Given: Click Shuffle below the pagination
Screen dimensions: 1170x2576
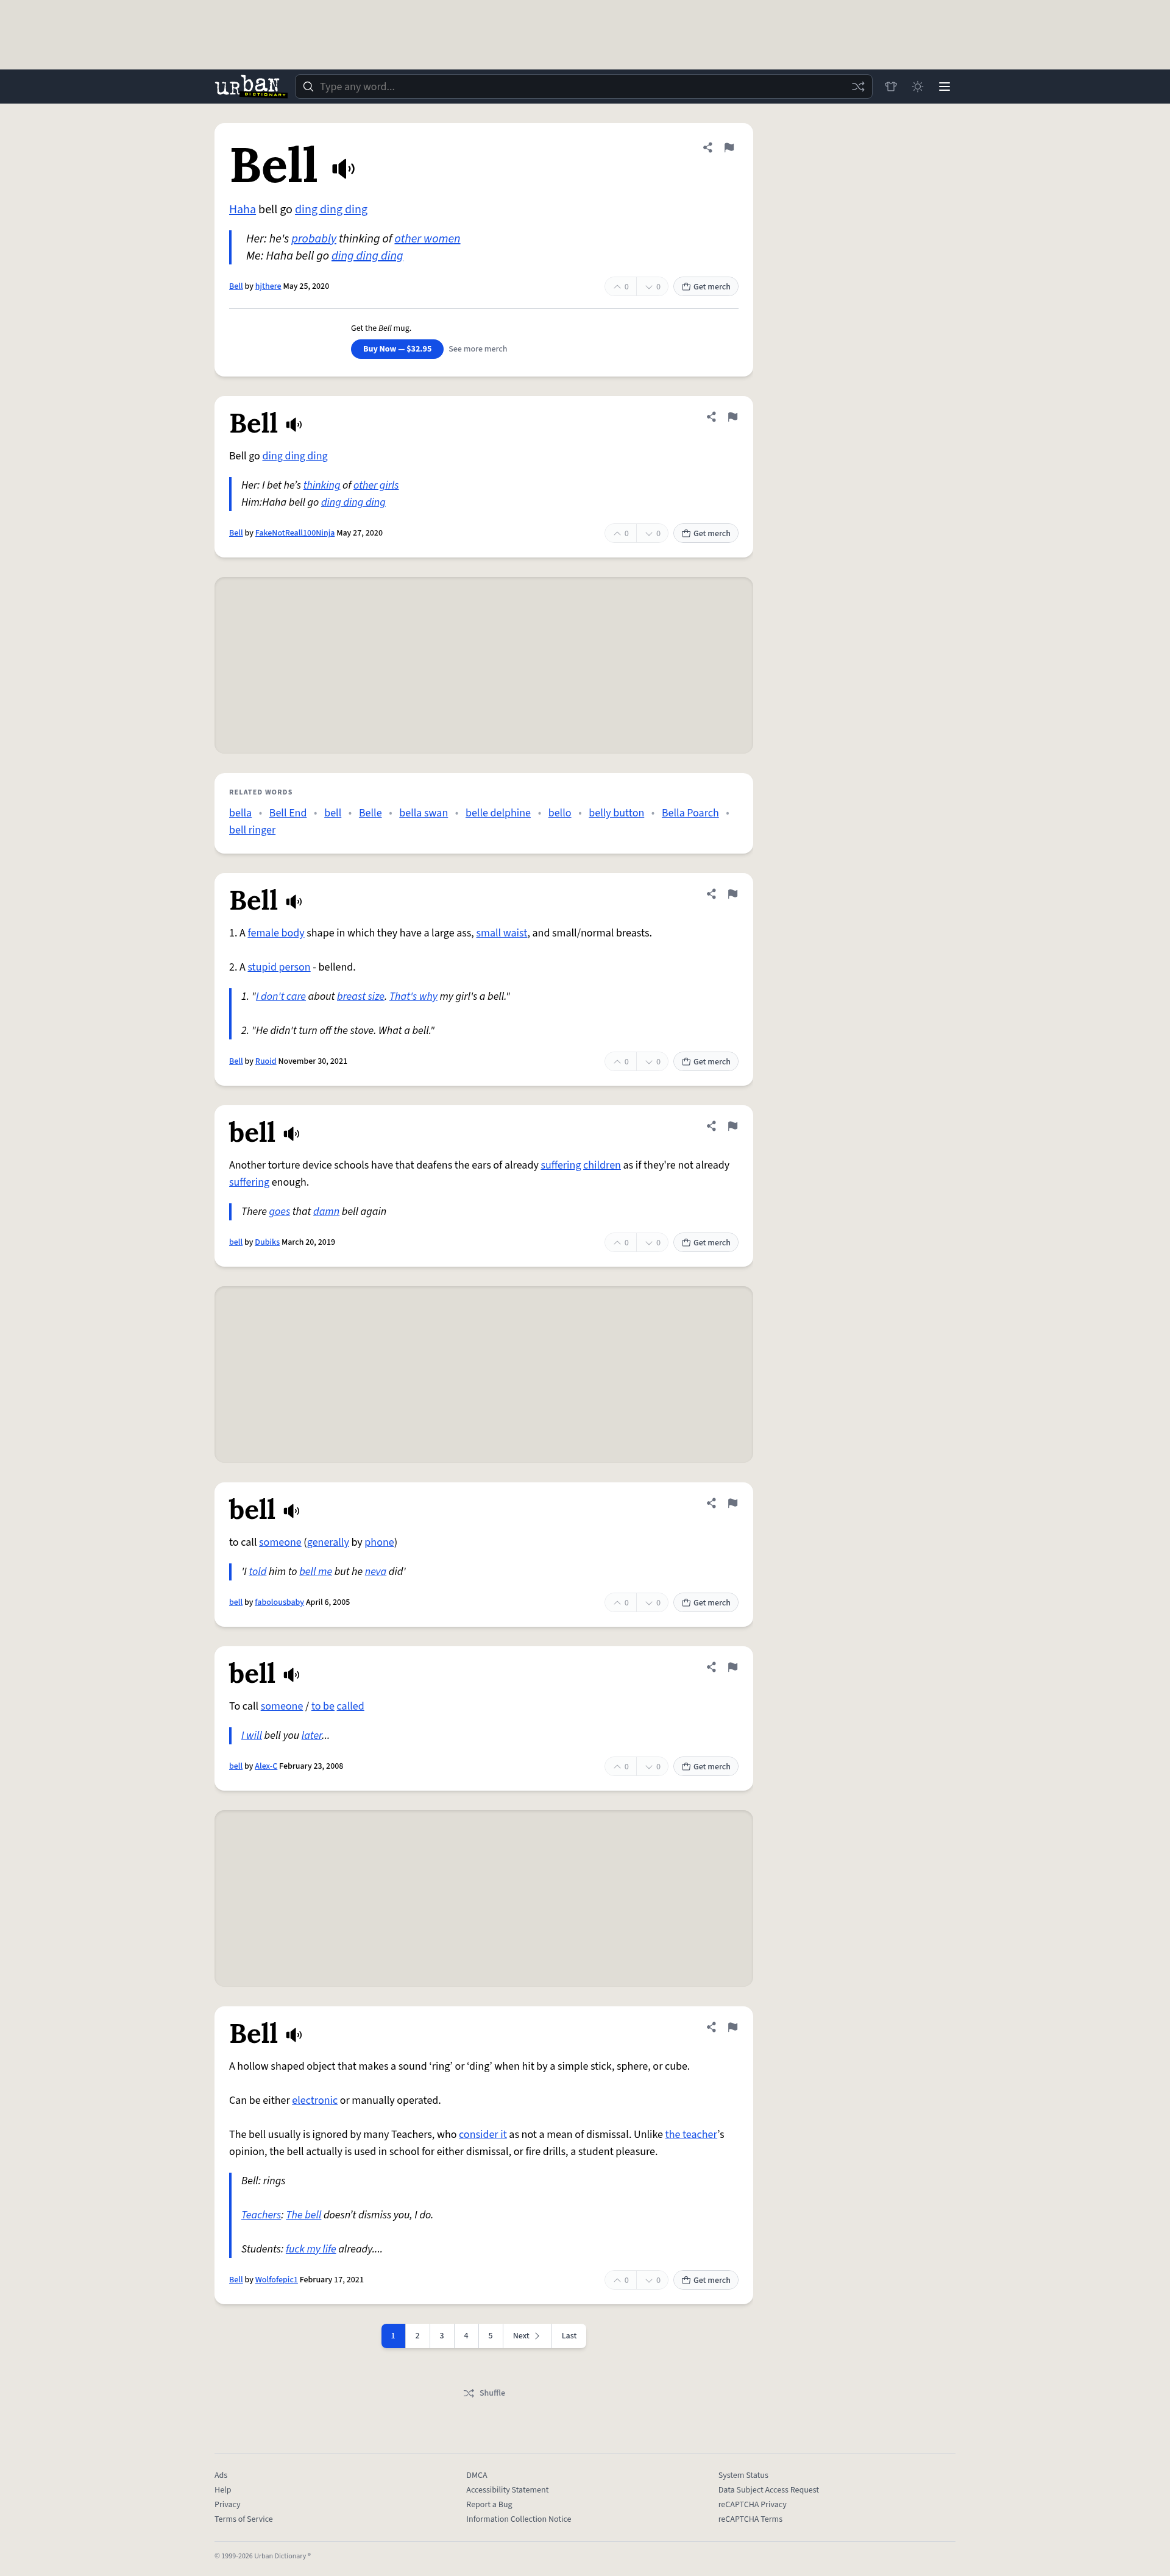Looking at the screenshot, I should pyautogui.click(x=484, y=2393).
